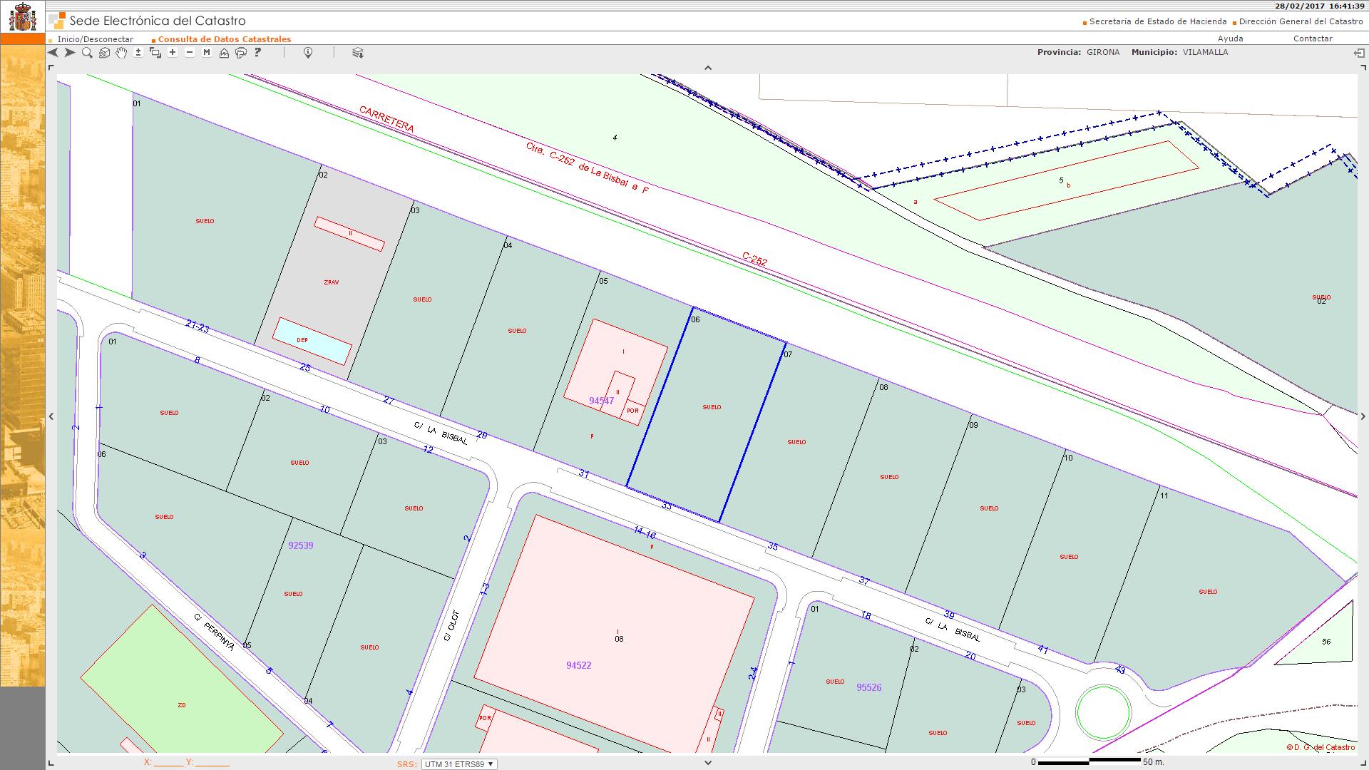Click the print map icon
This screenshot has width=1369, height=770.
coord(241,53)
